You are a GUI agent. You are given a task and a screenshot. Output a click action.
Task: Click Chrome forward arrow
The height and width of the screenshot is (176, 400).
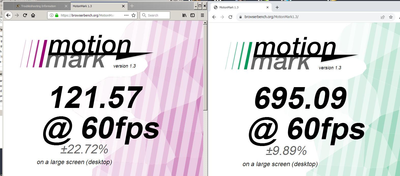pyautogui.click(x=222, y=17)
